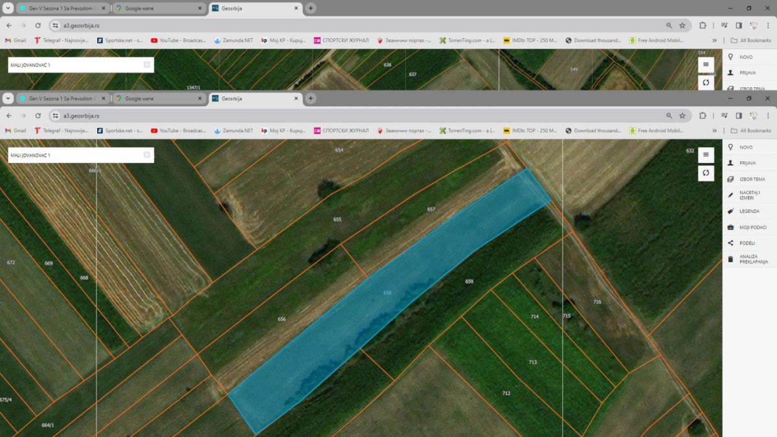Click parcel 668 on the map

pos(84,278)
